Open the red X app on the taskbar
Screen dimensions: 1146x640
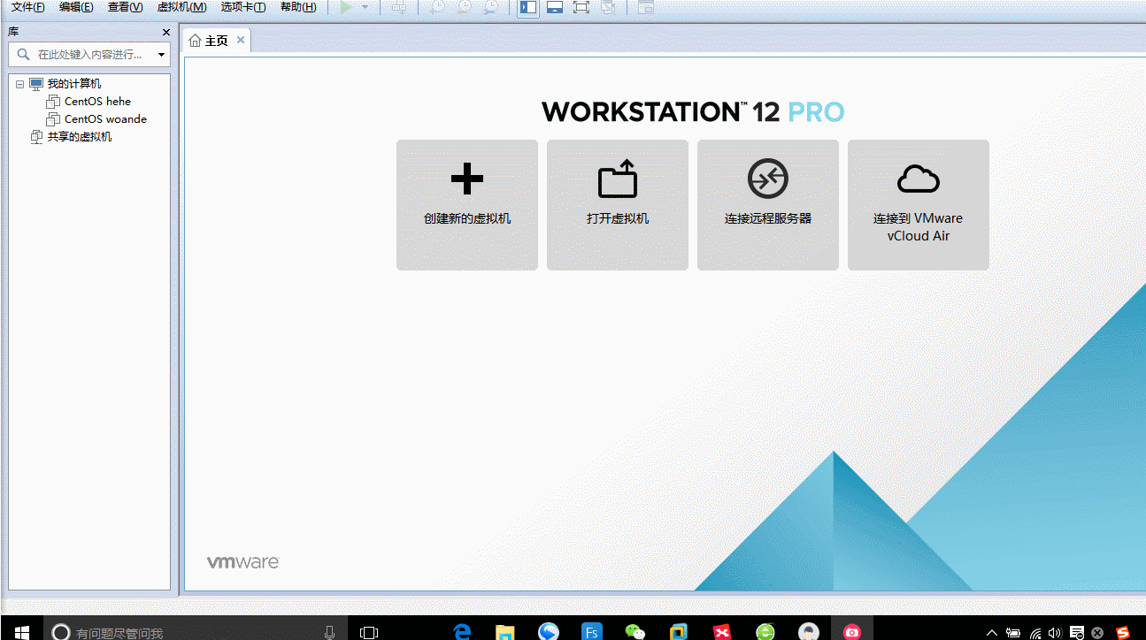tap(722, 631)
